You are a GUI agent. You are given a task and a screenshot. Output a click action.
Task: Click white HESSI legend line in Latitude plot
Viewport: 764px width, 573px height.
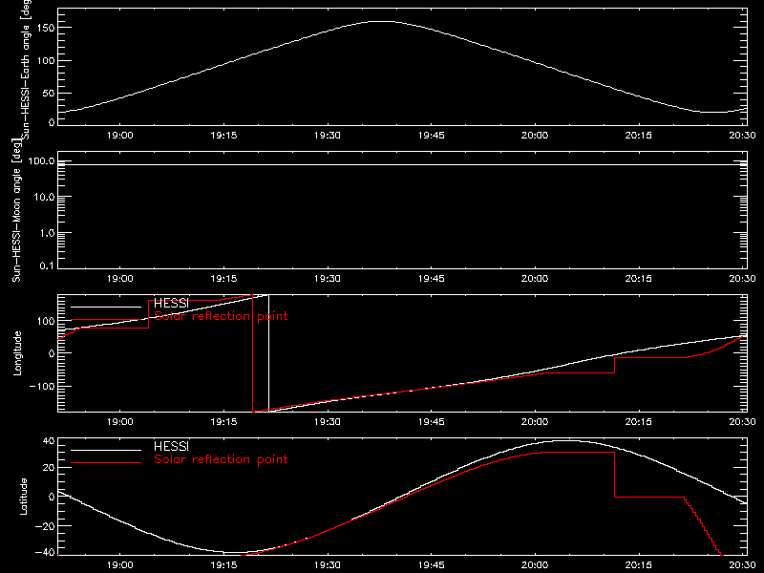pos(106,450)
